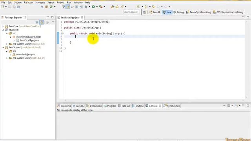
Task: Click the New Java Class icon
Action: click(51, 7)
